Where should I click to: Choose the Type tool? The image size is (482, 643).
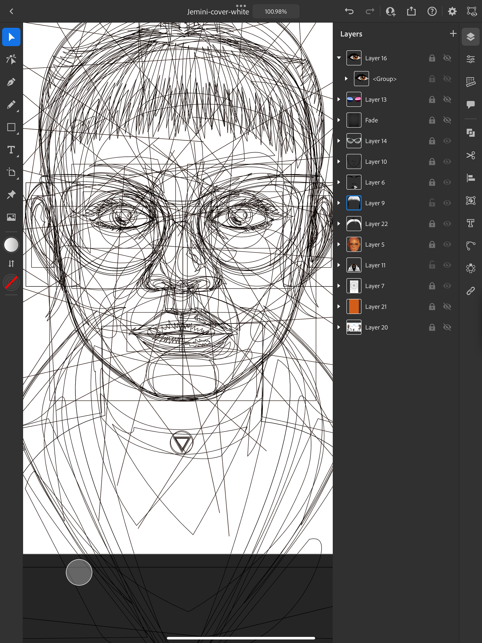coord(11,150)
